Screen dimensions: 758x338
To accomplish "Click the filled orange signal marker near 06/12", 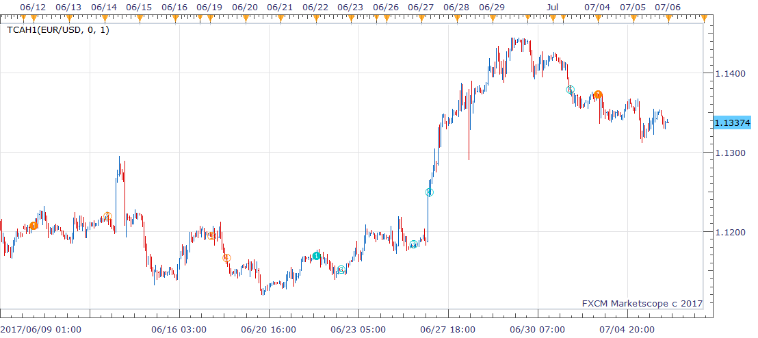I will (34, 226).
